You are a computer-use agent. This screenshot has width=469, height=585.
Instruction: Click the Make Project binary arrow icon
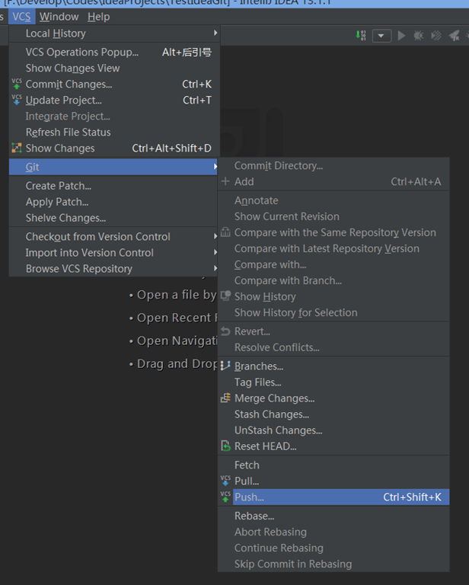pyautogui.click(x=362, y=35)
